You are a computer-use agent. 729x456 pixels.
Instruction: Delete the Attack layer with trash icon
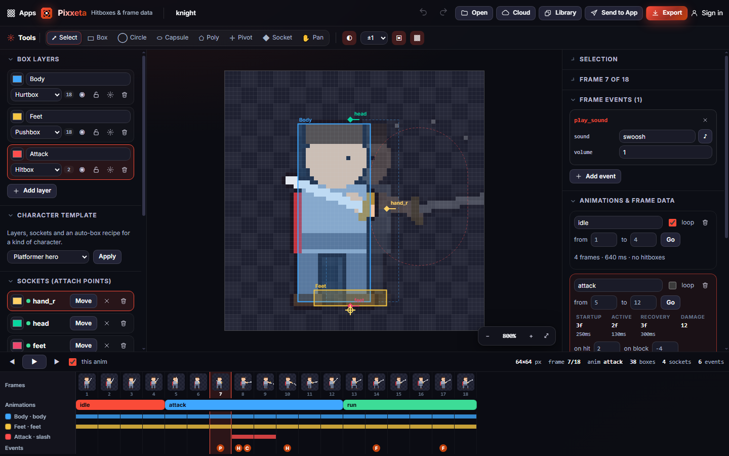tap(125, 170)
